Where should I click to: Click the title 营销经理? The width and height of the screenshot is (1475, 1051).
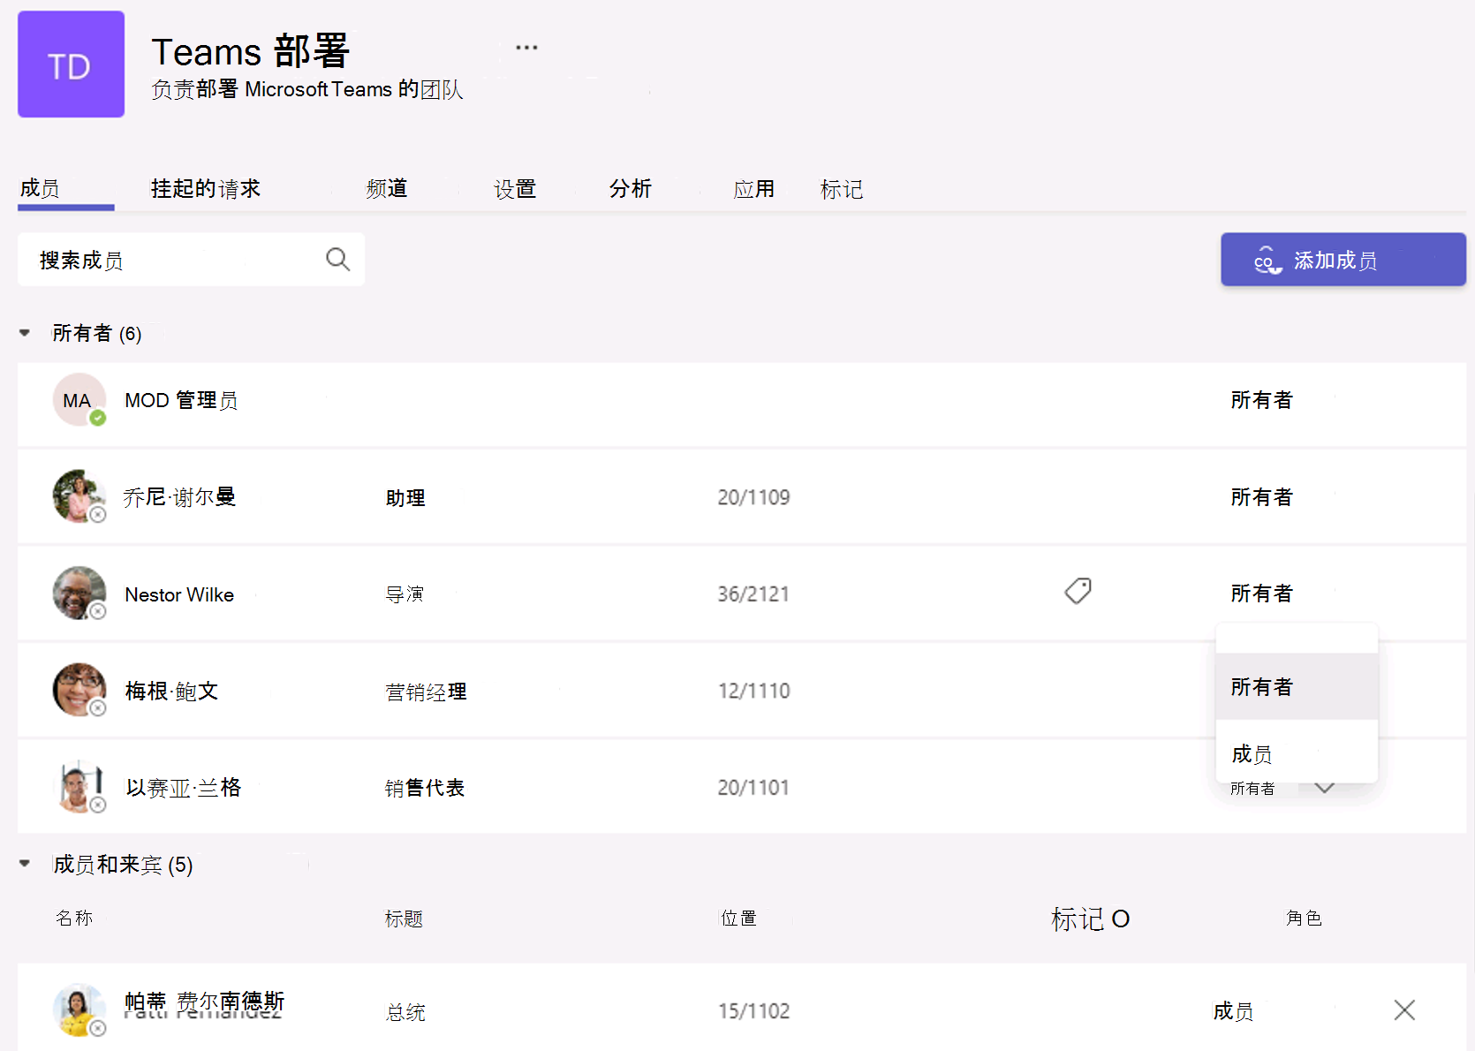pyautogui.click(x=426, y=692)
